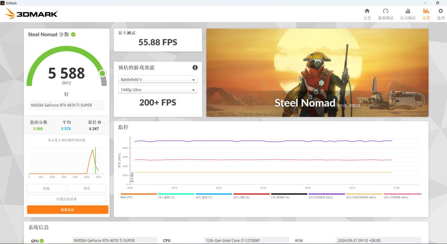Open the 1440p Ultra preset dropdown

coord(158,89)
